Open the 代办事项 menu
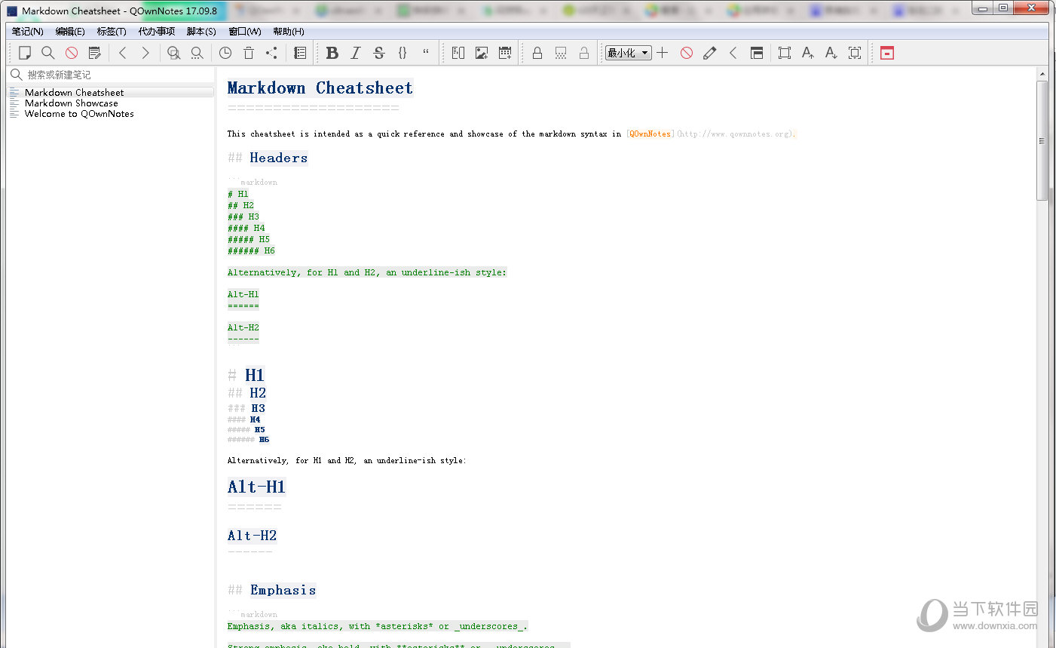This screenshot has height=648, width=1056. (157, 31)
